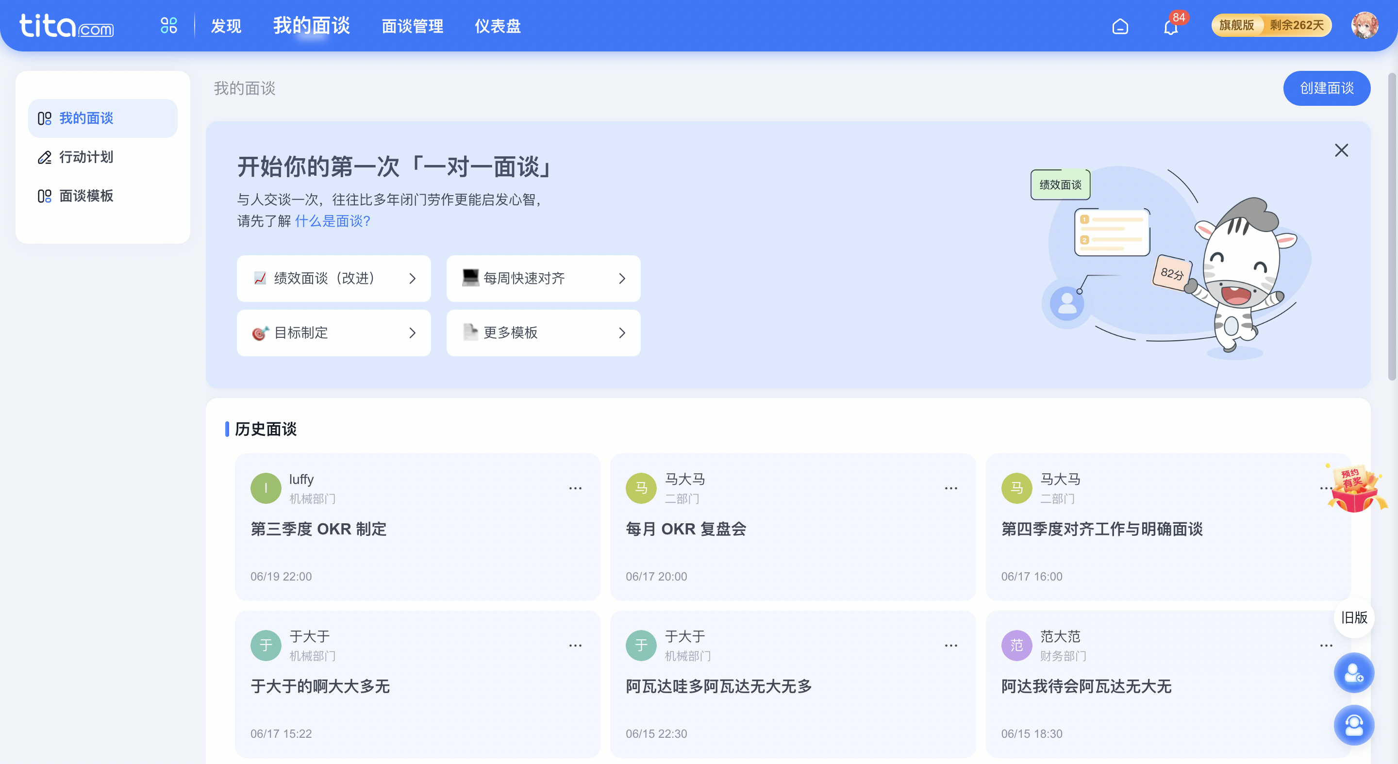Select 行动计划 in the sidebar

(x=102, y=157)
